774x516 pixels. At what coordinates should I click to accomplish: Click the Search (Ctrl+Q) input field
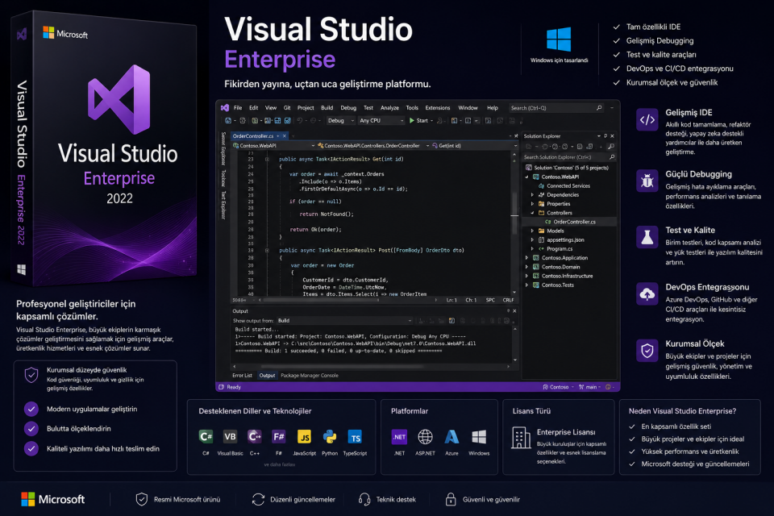coord(557,108)
